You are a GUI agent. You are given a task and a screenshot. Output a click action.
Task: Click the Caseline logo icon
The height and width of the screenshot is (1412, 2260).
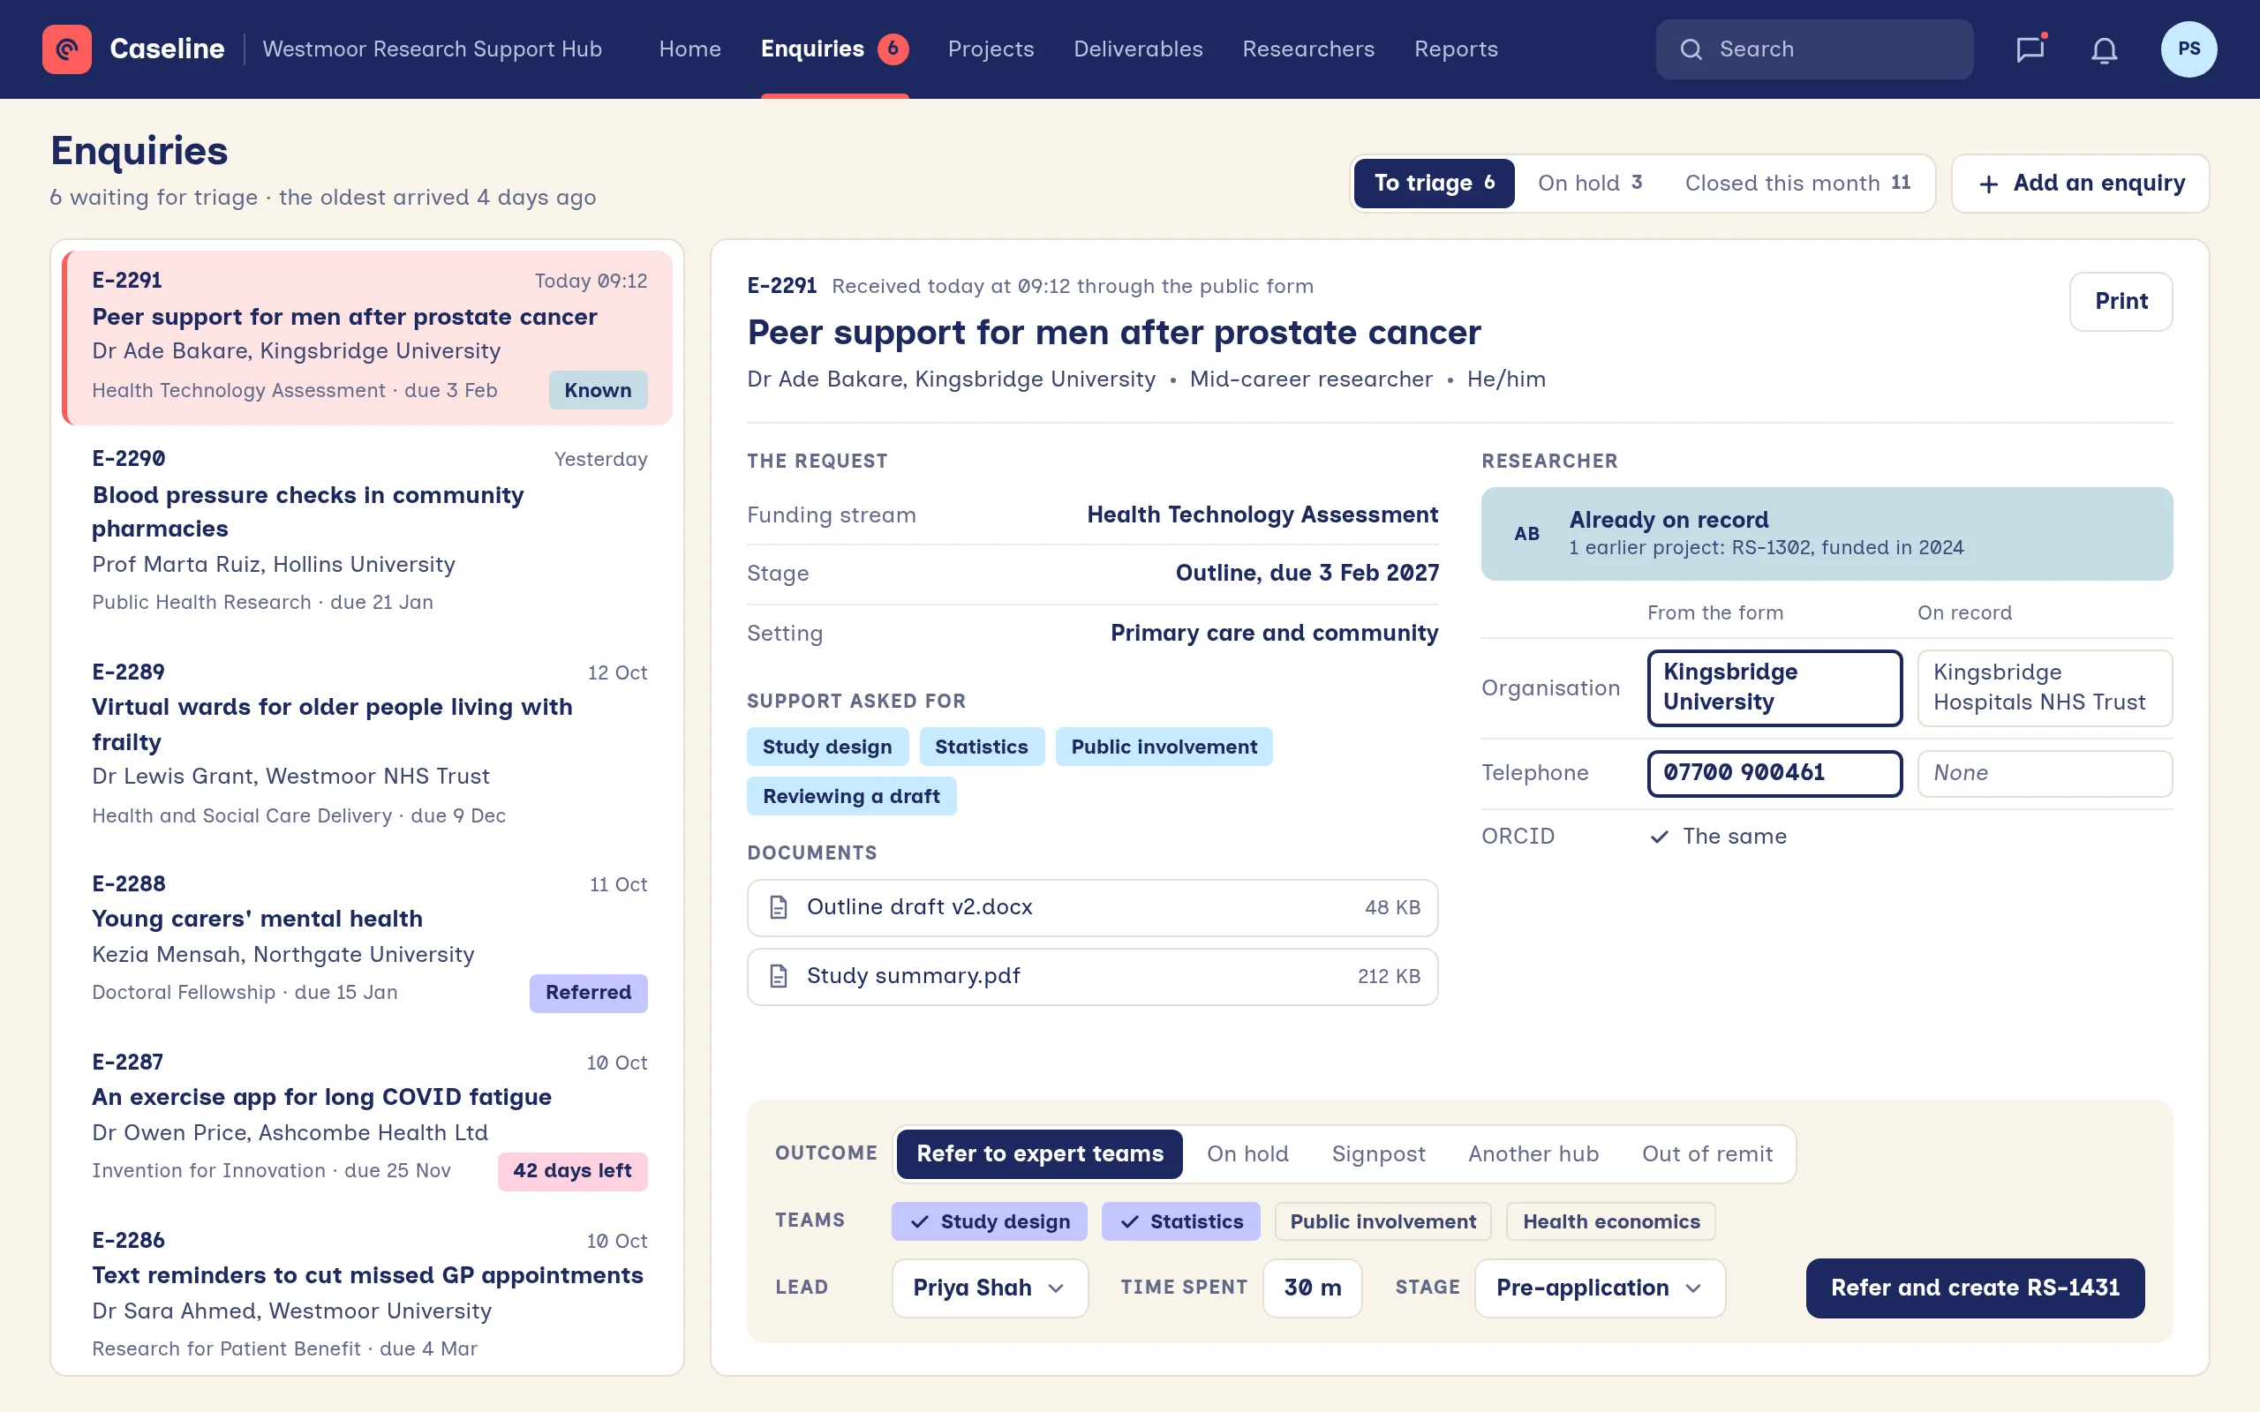tap(66, 49)
